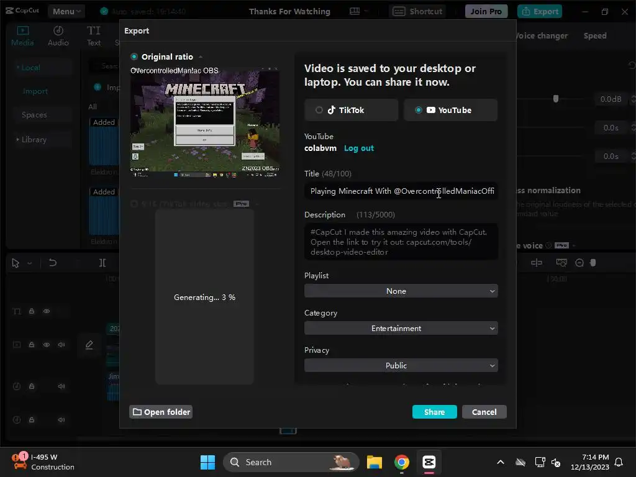Click the Open folder button
636x477 pixels.
click(x=161, y=412)
